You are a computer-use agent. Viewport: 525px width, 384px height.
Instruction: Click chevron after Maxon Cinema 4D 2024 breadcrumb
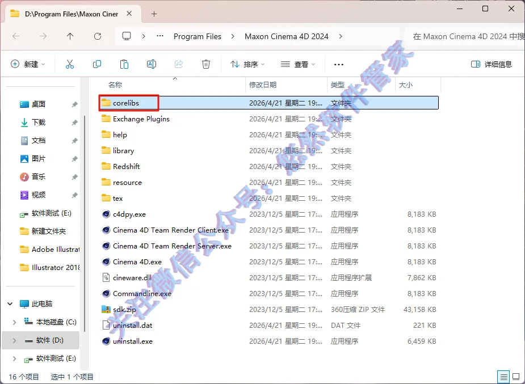coord(341,36)
